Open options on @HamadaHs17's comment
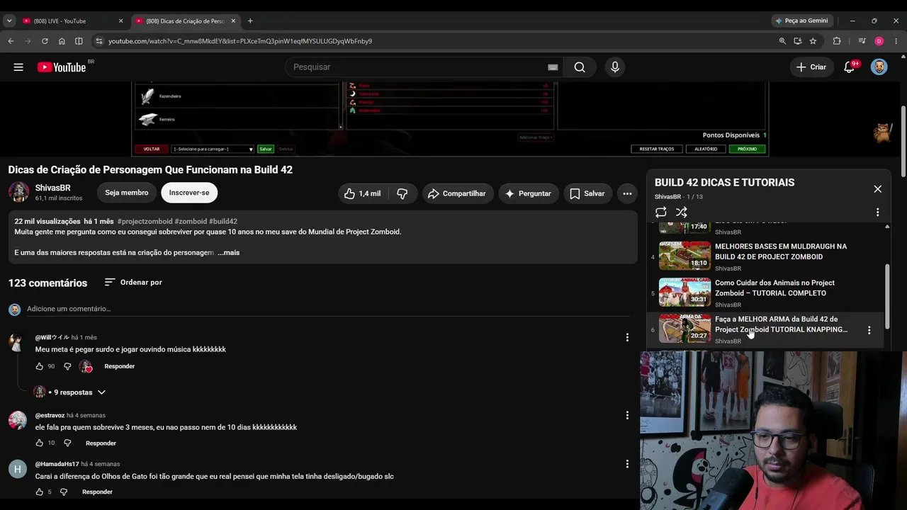The width and height of the screenshot is (907, 510). coord(627,464)
